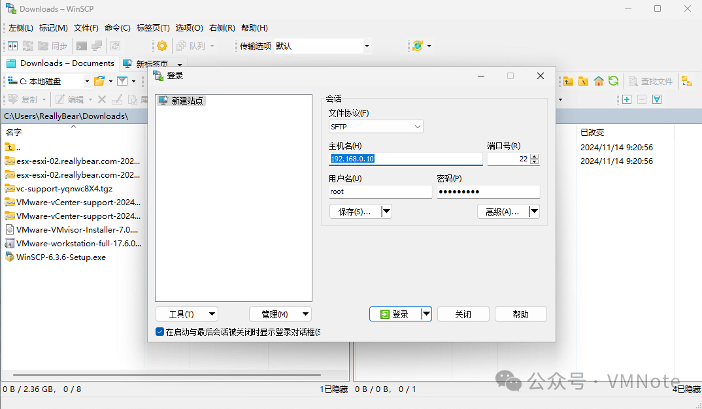Open the 工具(T) dropdown button

187,314
